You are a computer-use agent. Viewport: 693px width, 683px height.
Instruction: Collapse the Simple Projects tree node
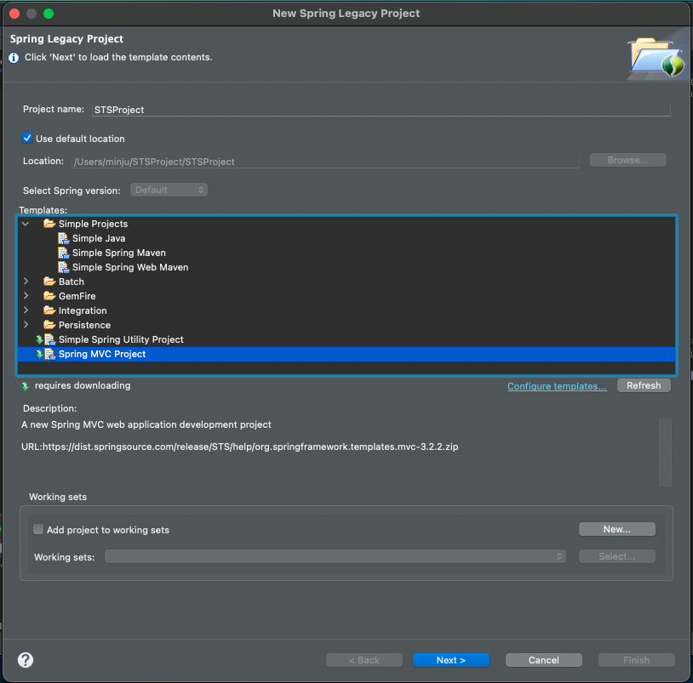coord(26,224)
